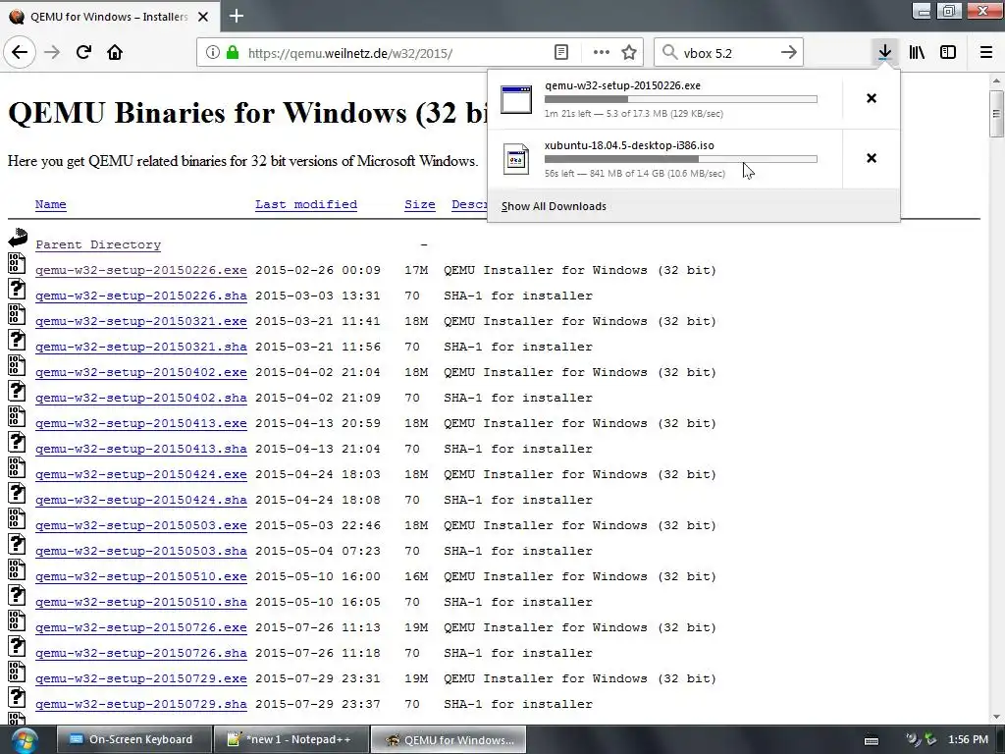1005x754 pixels.
Task: Open page actions three-dots menu
Action: coord(602,53)
